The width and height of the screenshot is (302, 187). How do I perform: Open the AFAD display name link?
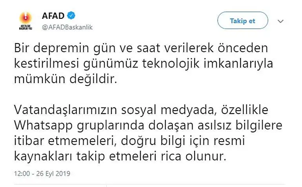click(53, 16)
